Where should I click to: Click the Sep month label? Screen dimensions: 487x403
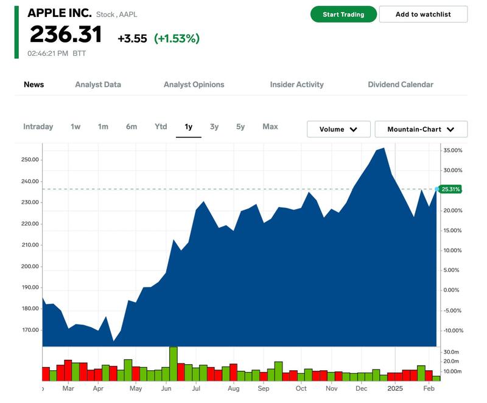(x=264, y=388)
